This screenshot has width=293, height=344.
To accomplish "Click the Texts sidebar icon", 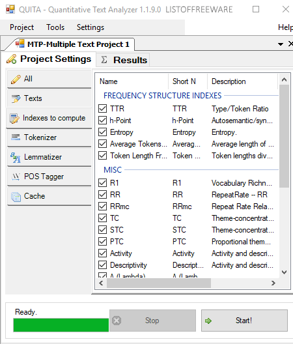I will [16, 98].
